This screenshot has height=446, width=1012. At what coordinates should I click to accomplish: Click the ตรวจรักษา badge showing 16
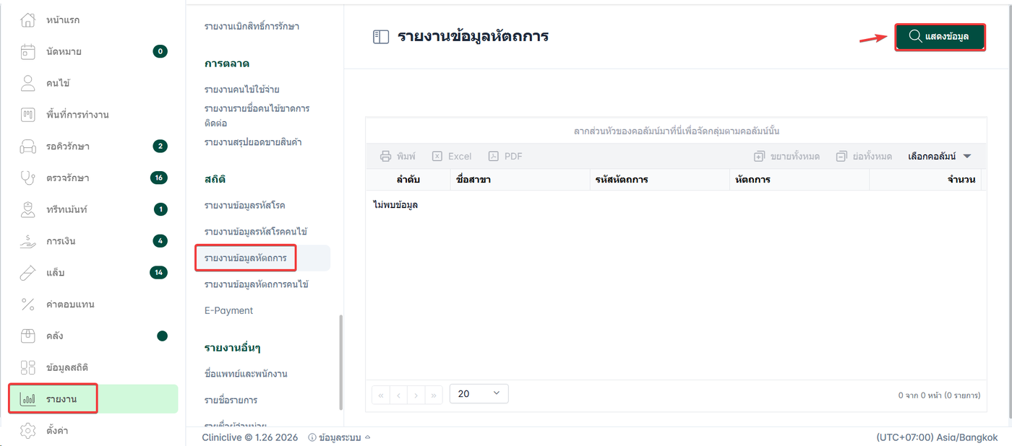pos(160,178)
